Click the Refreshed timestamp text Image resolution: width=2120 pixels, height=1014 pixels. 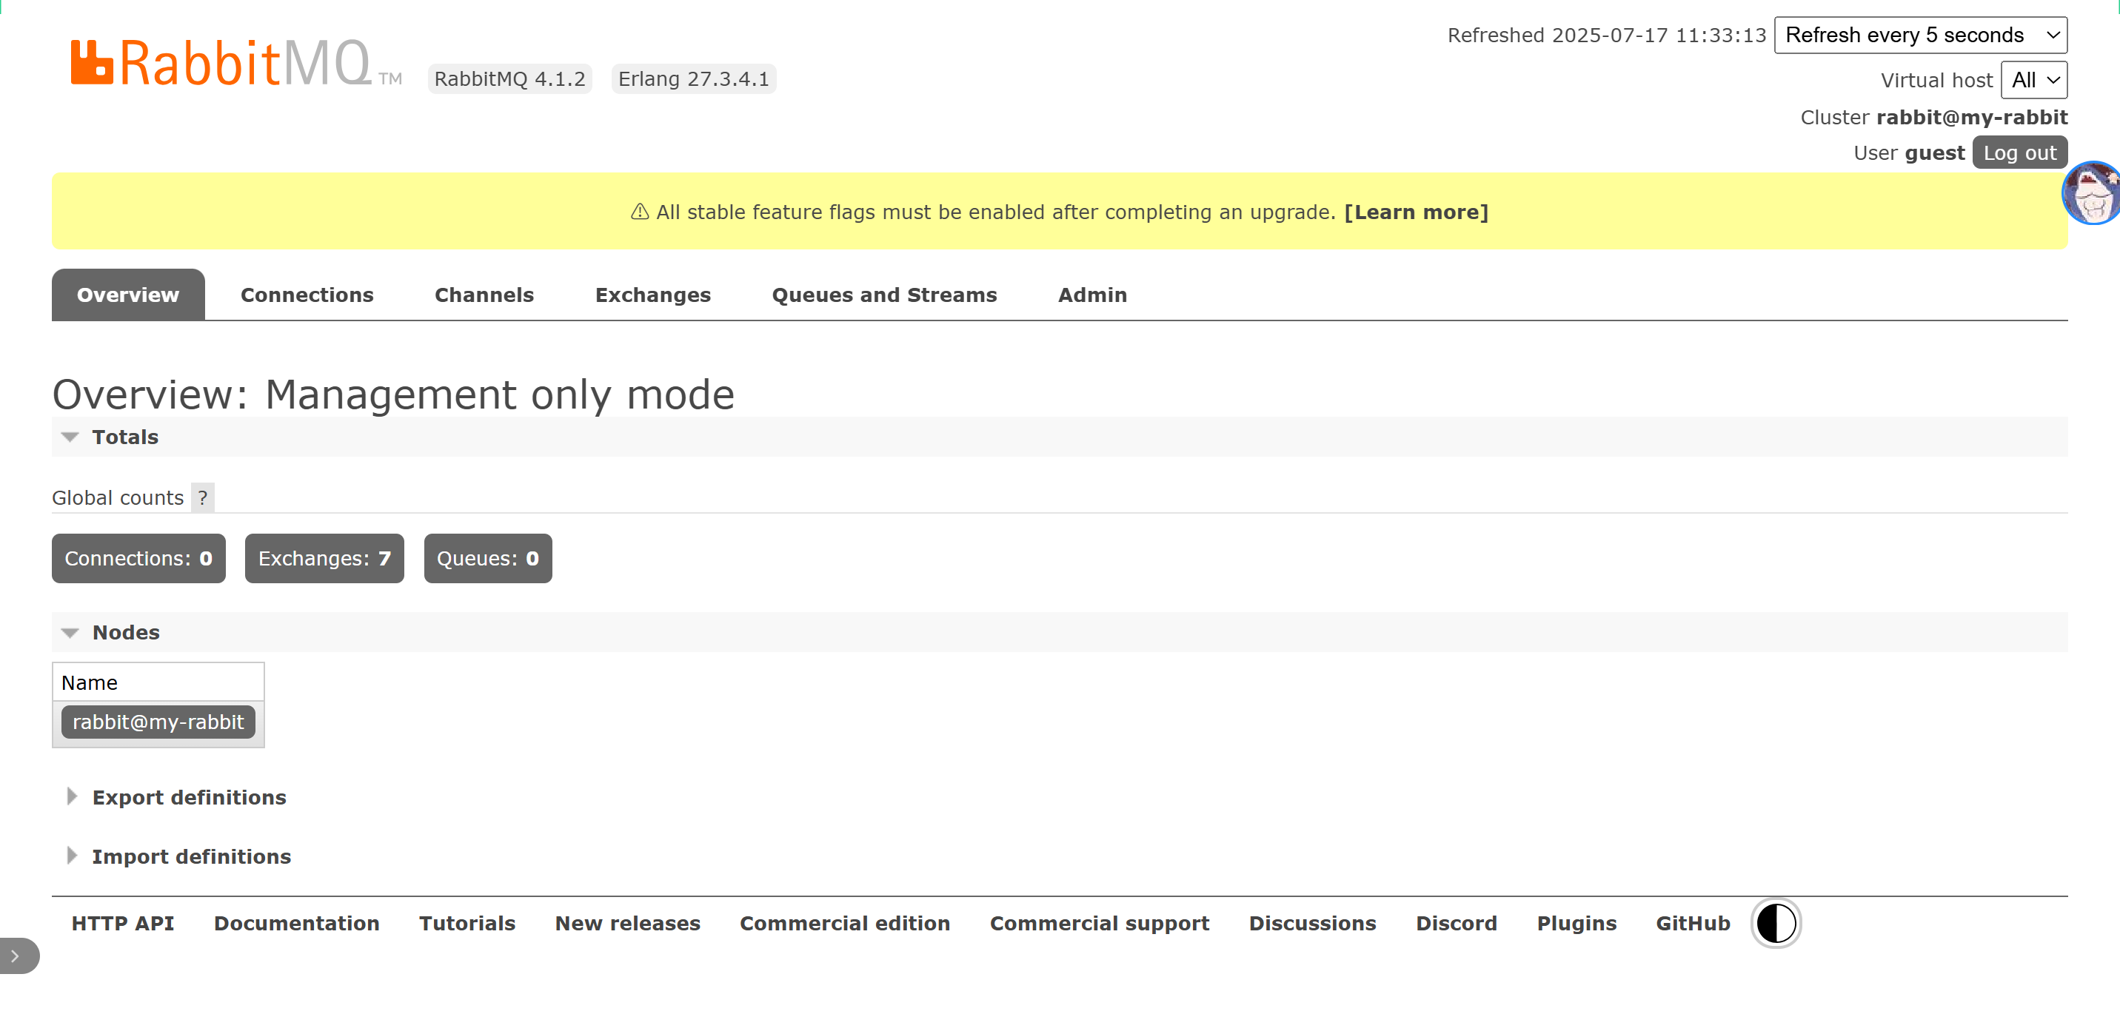pos(1606,36)
